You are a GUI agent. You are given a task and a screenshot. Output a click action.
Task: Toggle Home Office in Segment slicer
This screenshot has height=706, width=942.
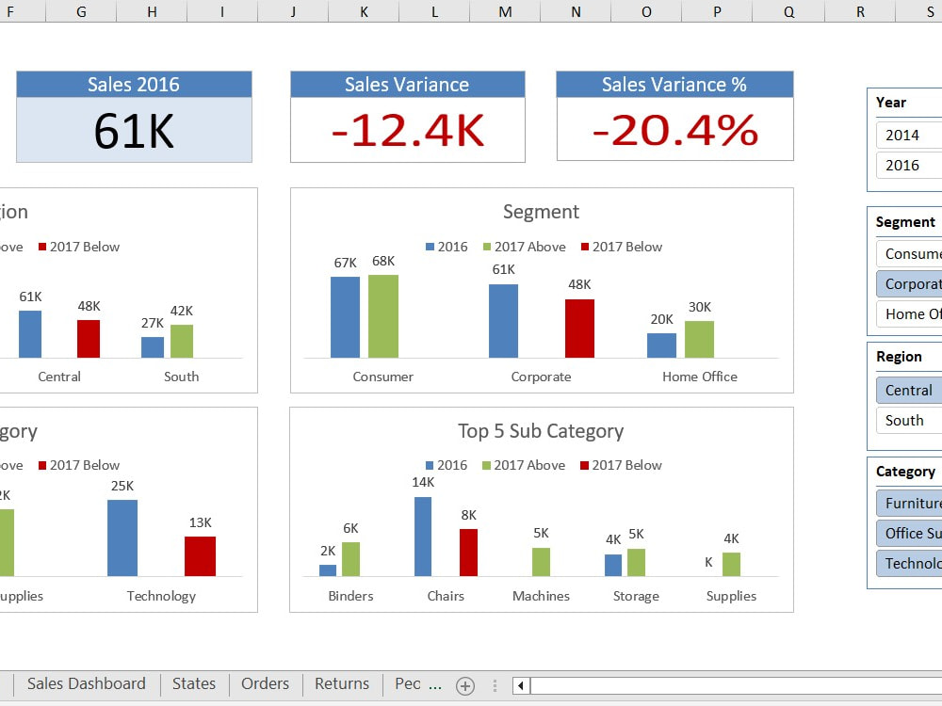(909, 314)
